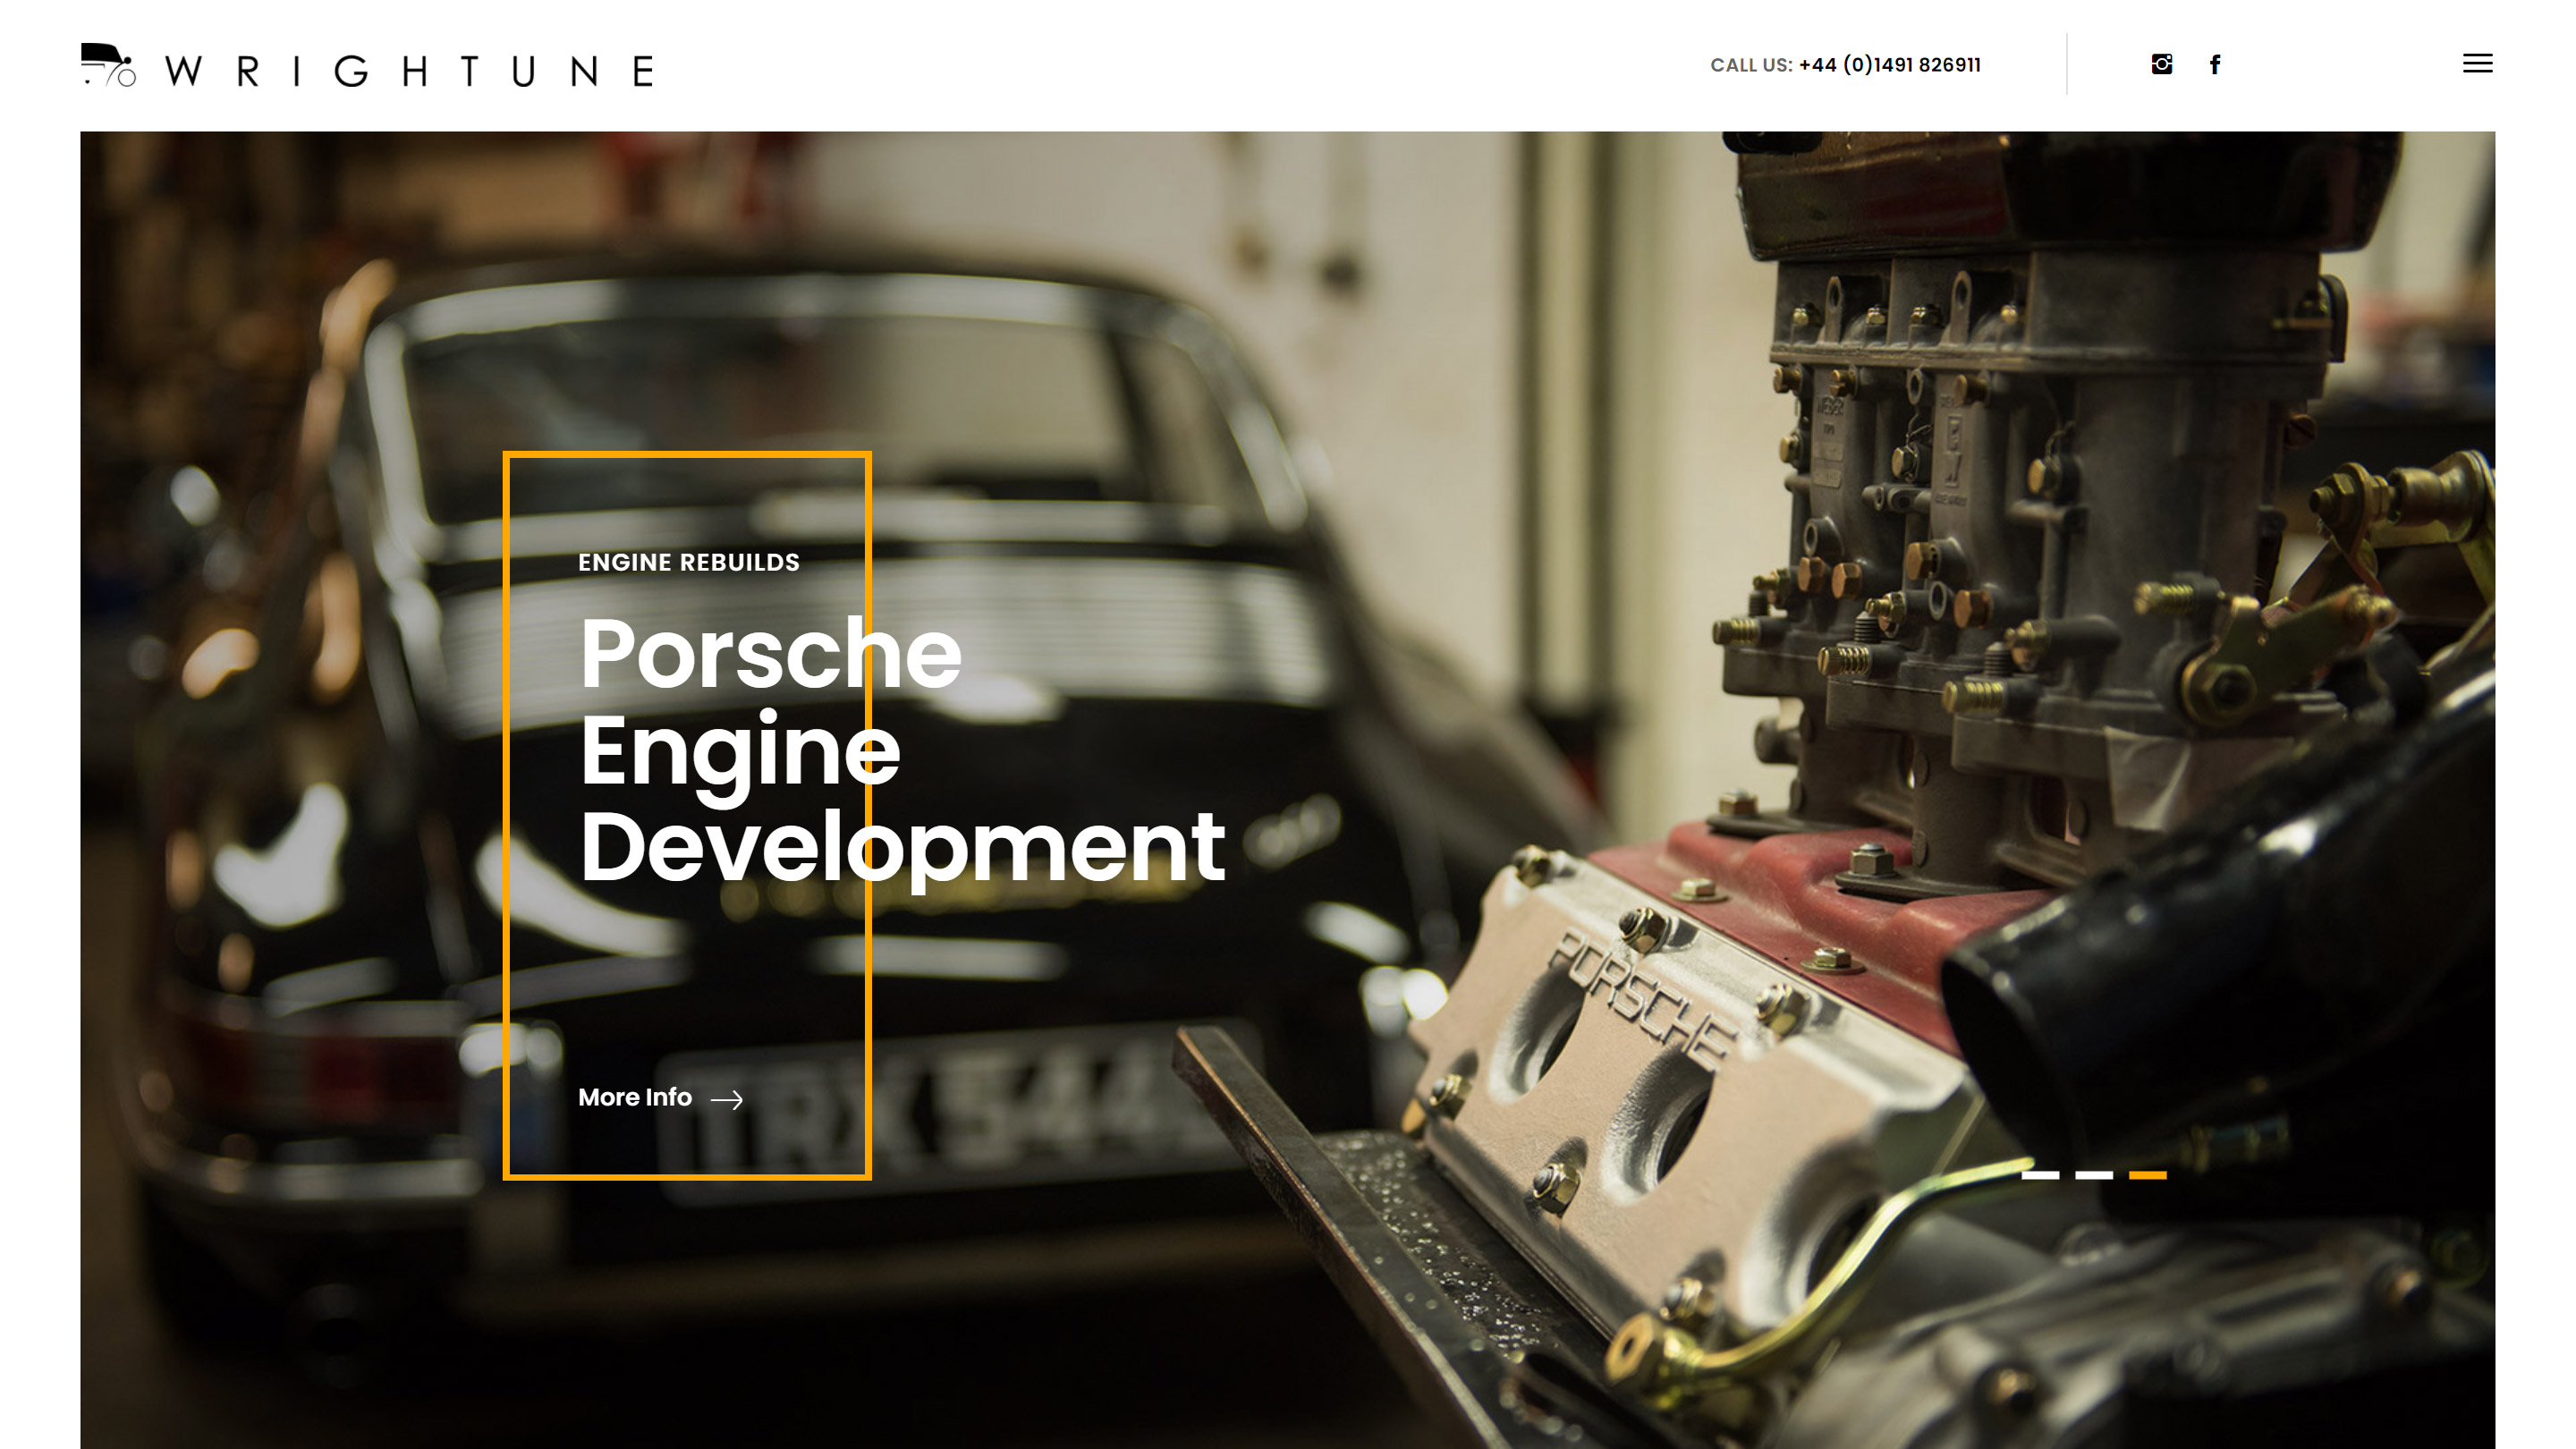
Task: Open the Facebook page icon
Action: tap(2215, 65)
